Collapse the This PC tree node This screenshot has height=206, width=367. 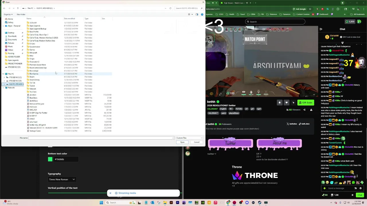3,74
